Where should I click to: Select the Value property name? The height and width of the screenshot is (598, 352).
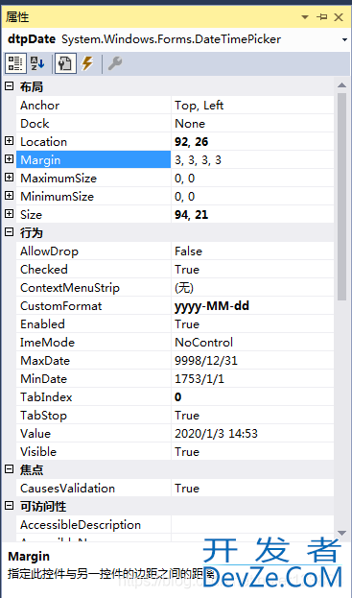coord(35,434)
